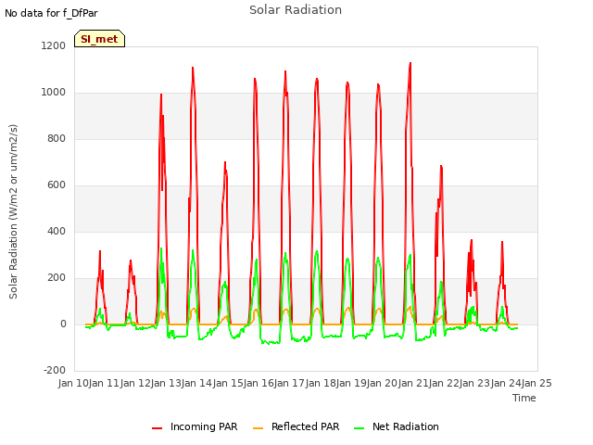Click the Time x-axis label

pyautogui.click(x=524, y=398)
